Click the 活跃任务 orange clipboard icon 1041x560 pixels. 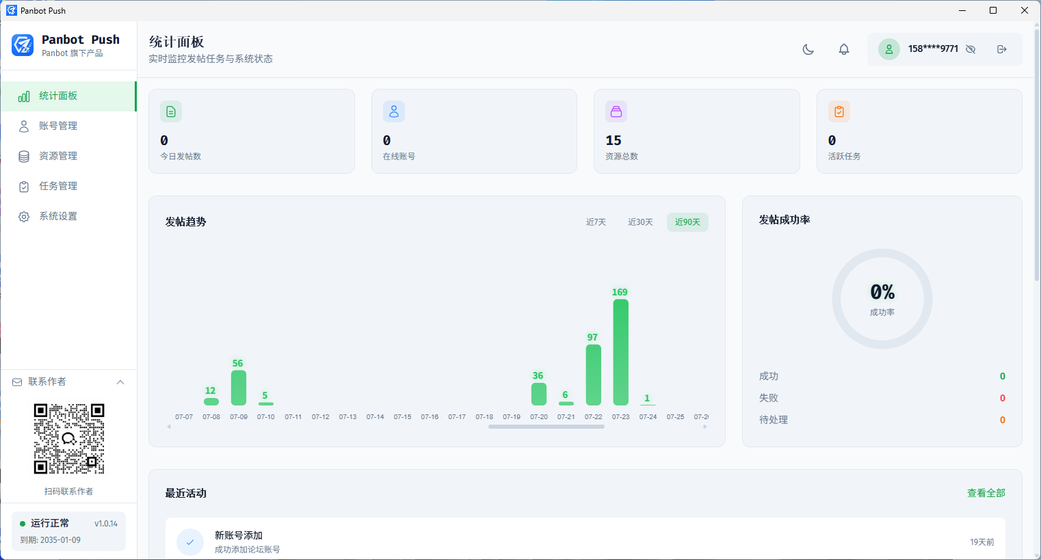click(839, 111)
